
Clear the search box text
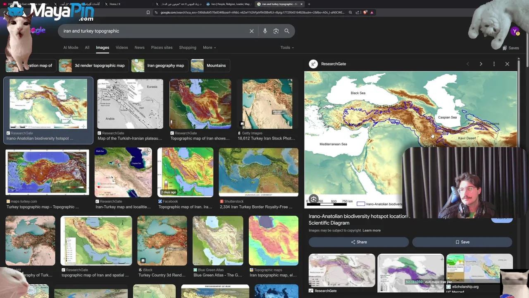click(251, 31)
